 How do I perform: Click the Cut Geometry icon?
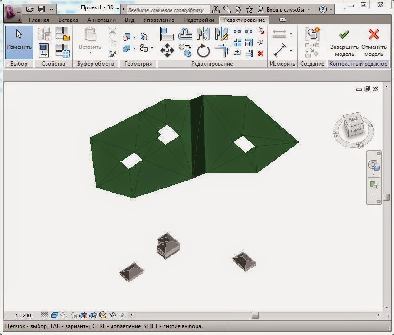tap(126, 37)
